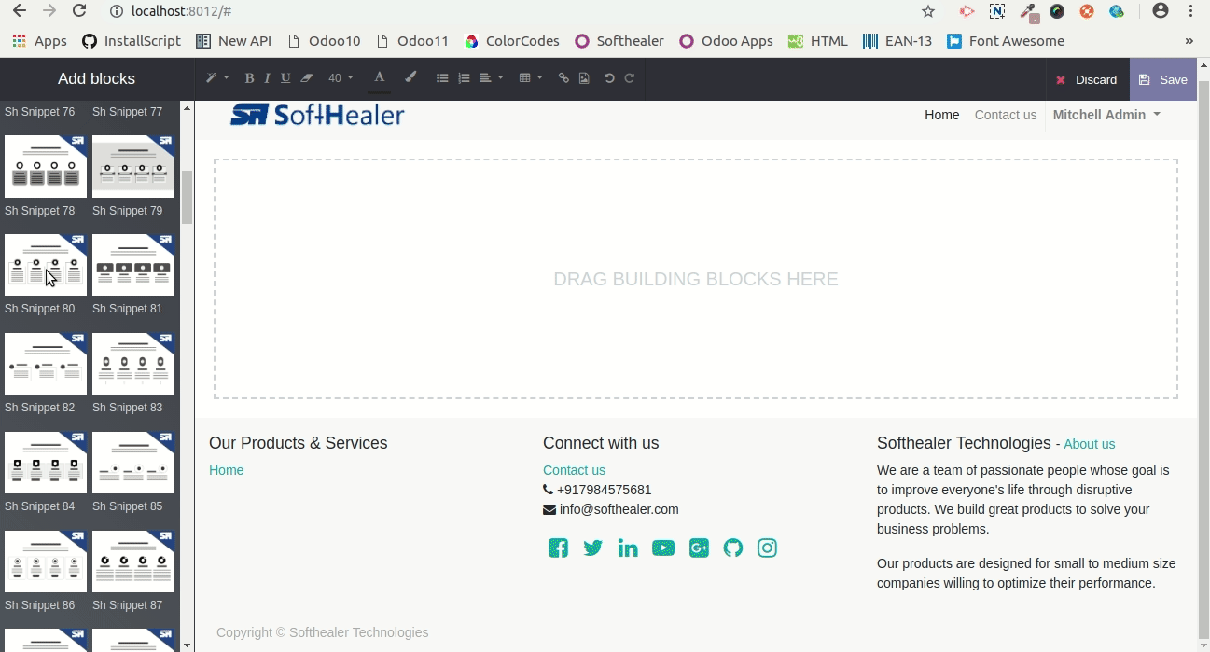
Task: Click the blocks panel scrollbar down arrow
Action: [187, 645]
